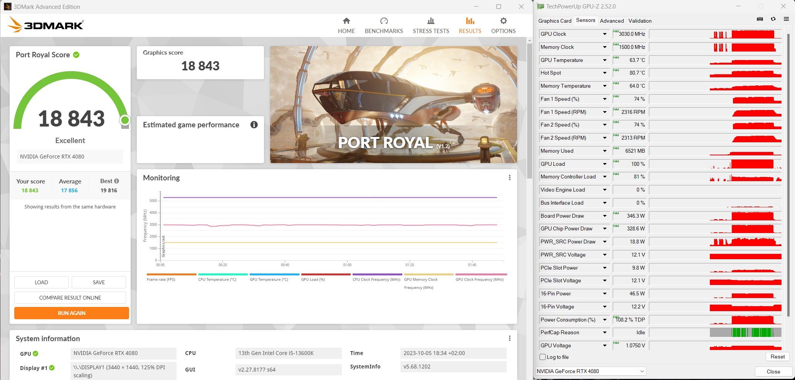
Task: Toggle the Frame rate (FPS) legend series
Action: coord(171,277)
